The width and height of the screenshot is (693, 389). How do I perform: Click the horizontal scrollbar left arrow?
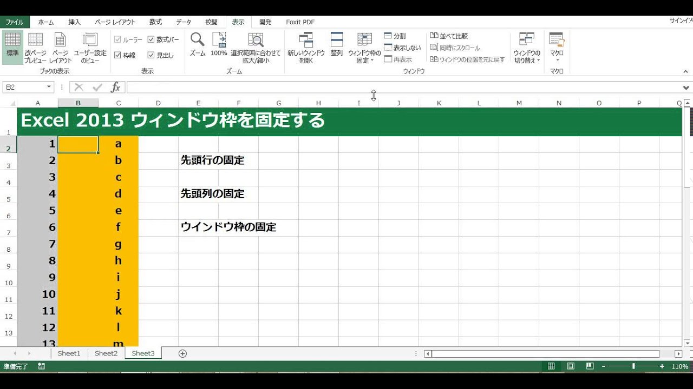[428, 354]
